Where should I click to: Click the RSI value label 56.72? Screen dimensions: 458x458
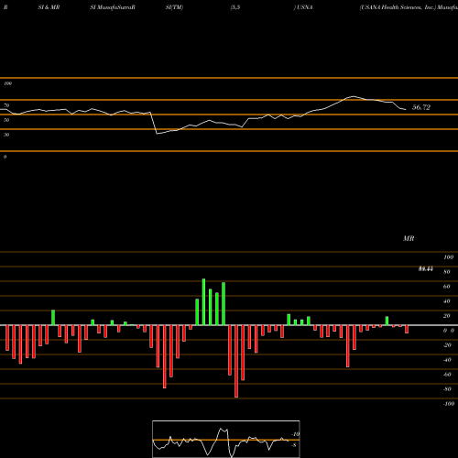[421, 107]
